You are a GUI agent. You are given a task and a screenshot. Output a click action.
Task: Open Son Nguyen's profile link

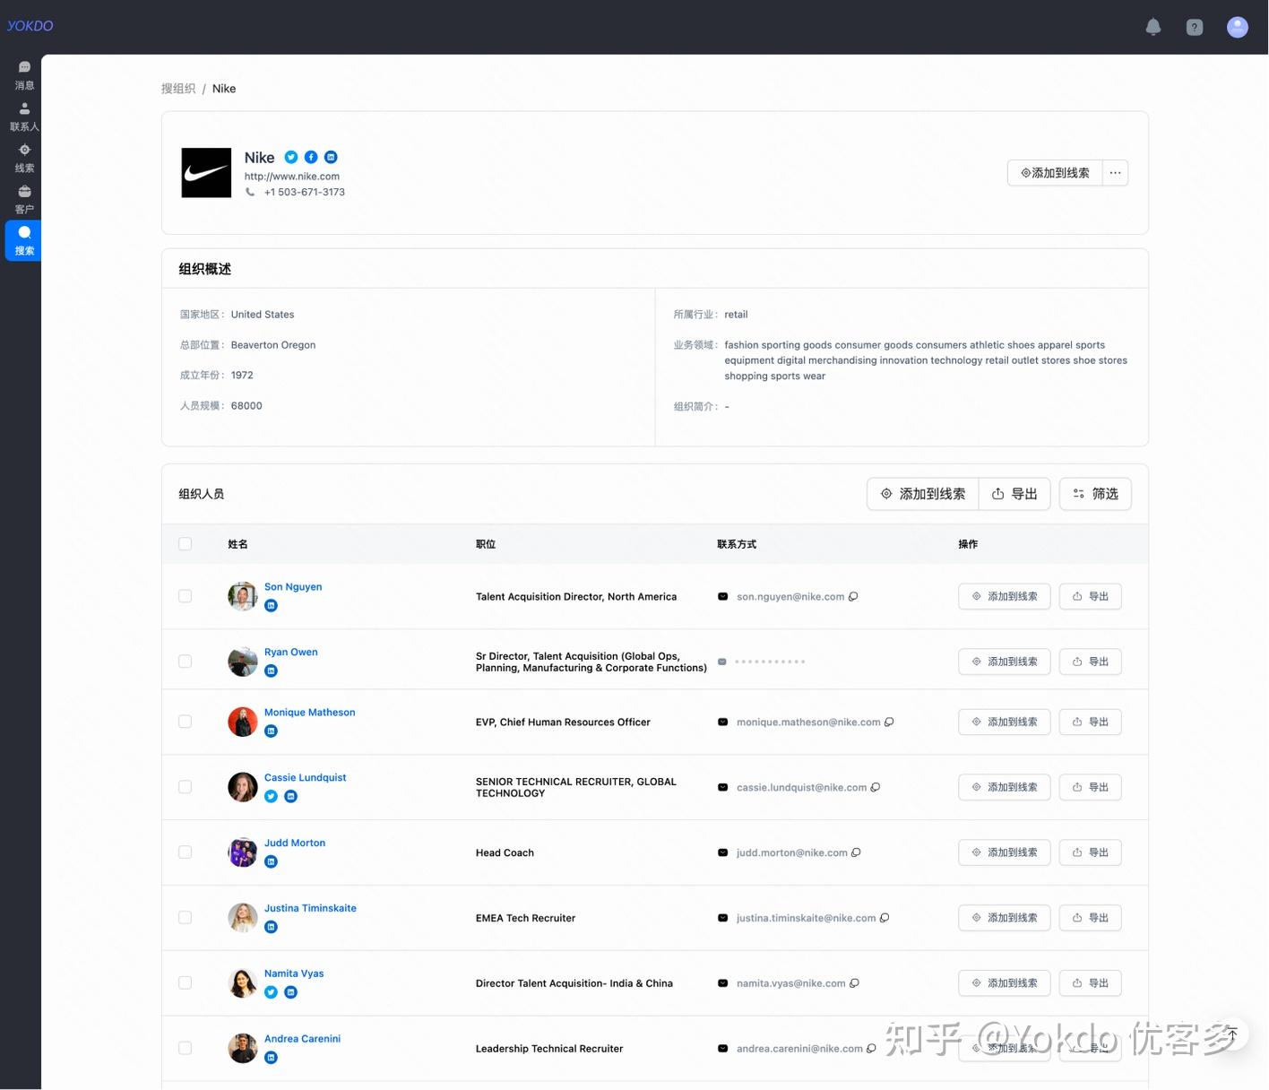point(293,587)
